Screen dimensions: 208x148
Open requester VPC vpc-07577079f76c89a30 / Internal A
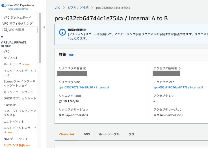(x=84, y=87)
